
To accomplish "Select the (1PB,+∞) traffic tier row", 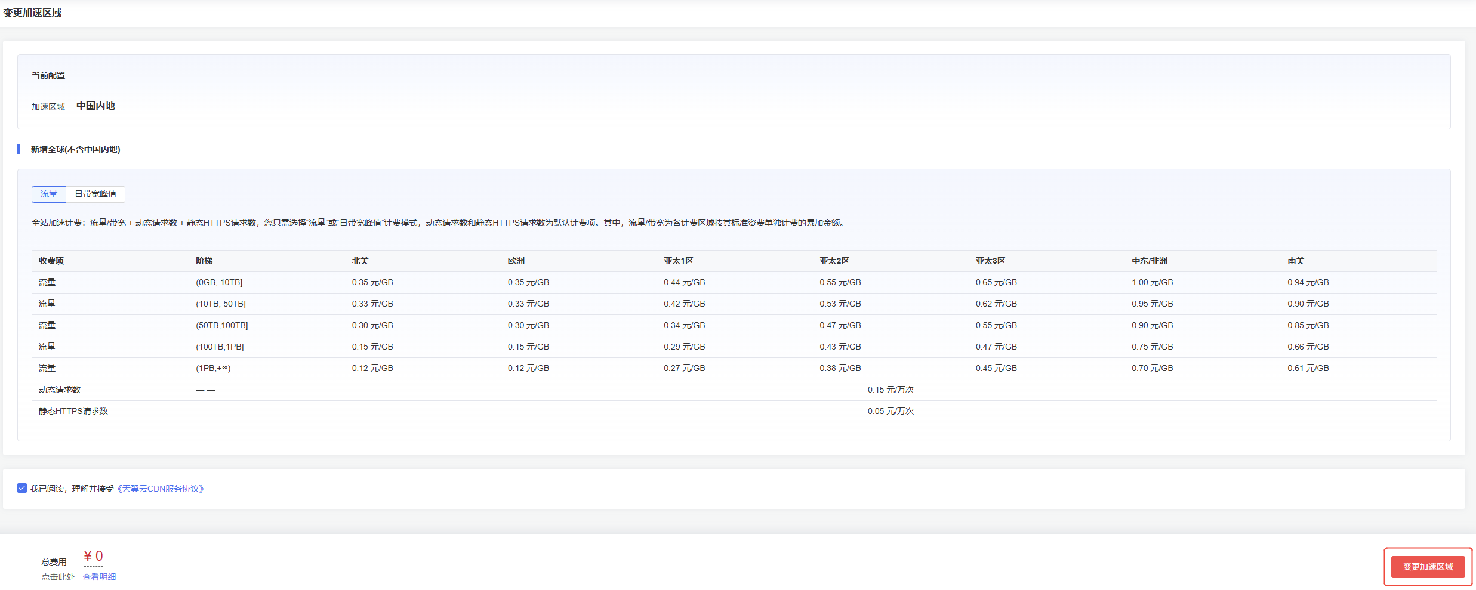I will coord(212,368).
